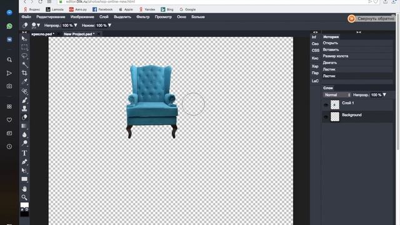Open the Lamoda bookmark
This screenshot has height=225, width=400.
(x=55, y=9)
